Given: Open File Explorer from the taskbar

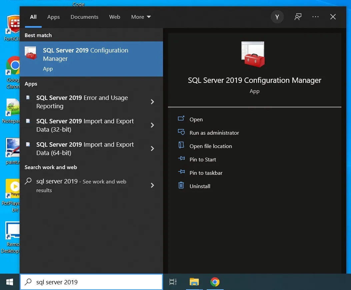Looking at the screenshot, I should coord(194,282).
